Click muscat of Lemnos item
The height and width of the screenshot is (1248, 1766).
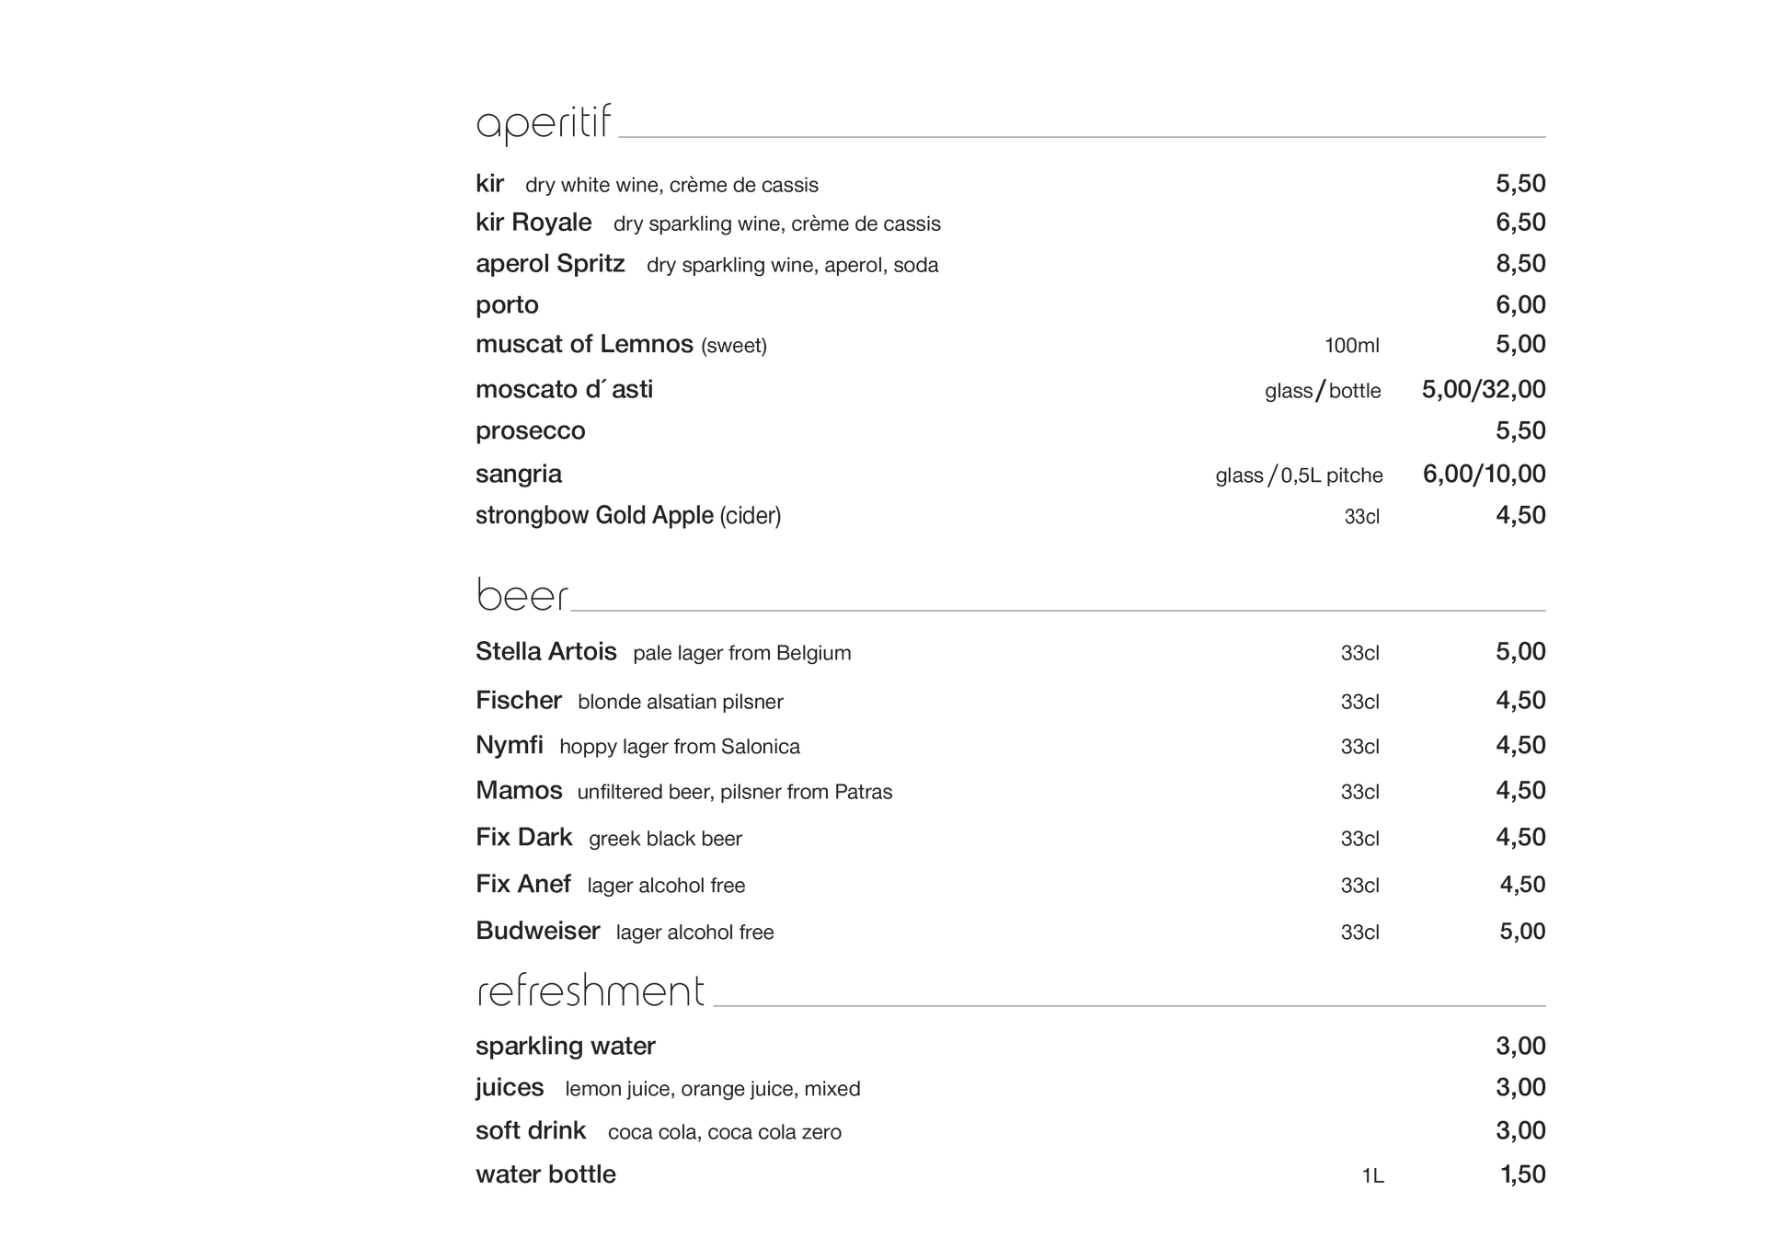[x=584, y=344]
